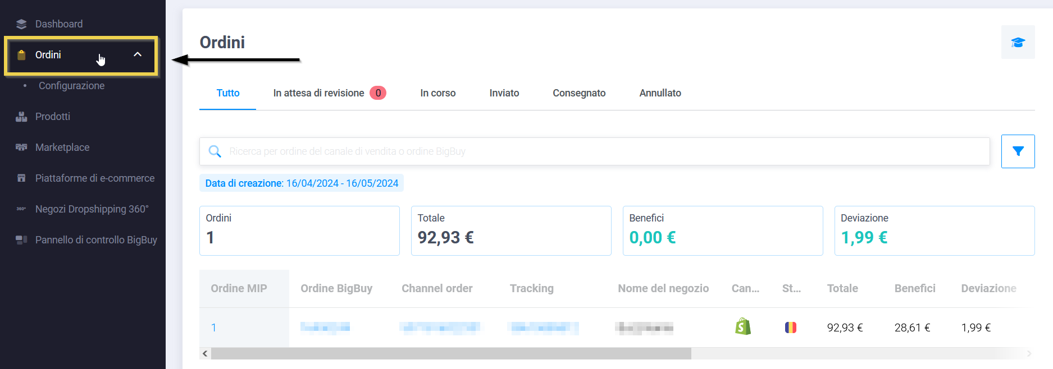Open the graduation cap academy icon
This screenshot has width=1053, height=369.
1018,42
